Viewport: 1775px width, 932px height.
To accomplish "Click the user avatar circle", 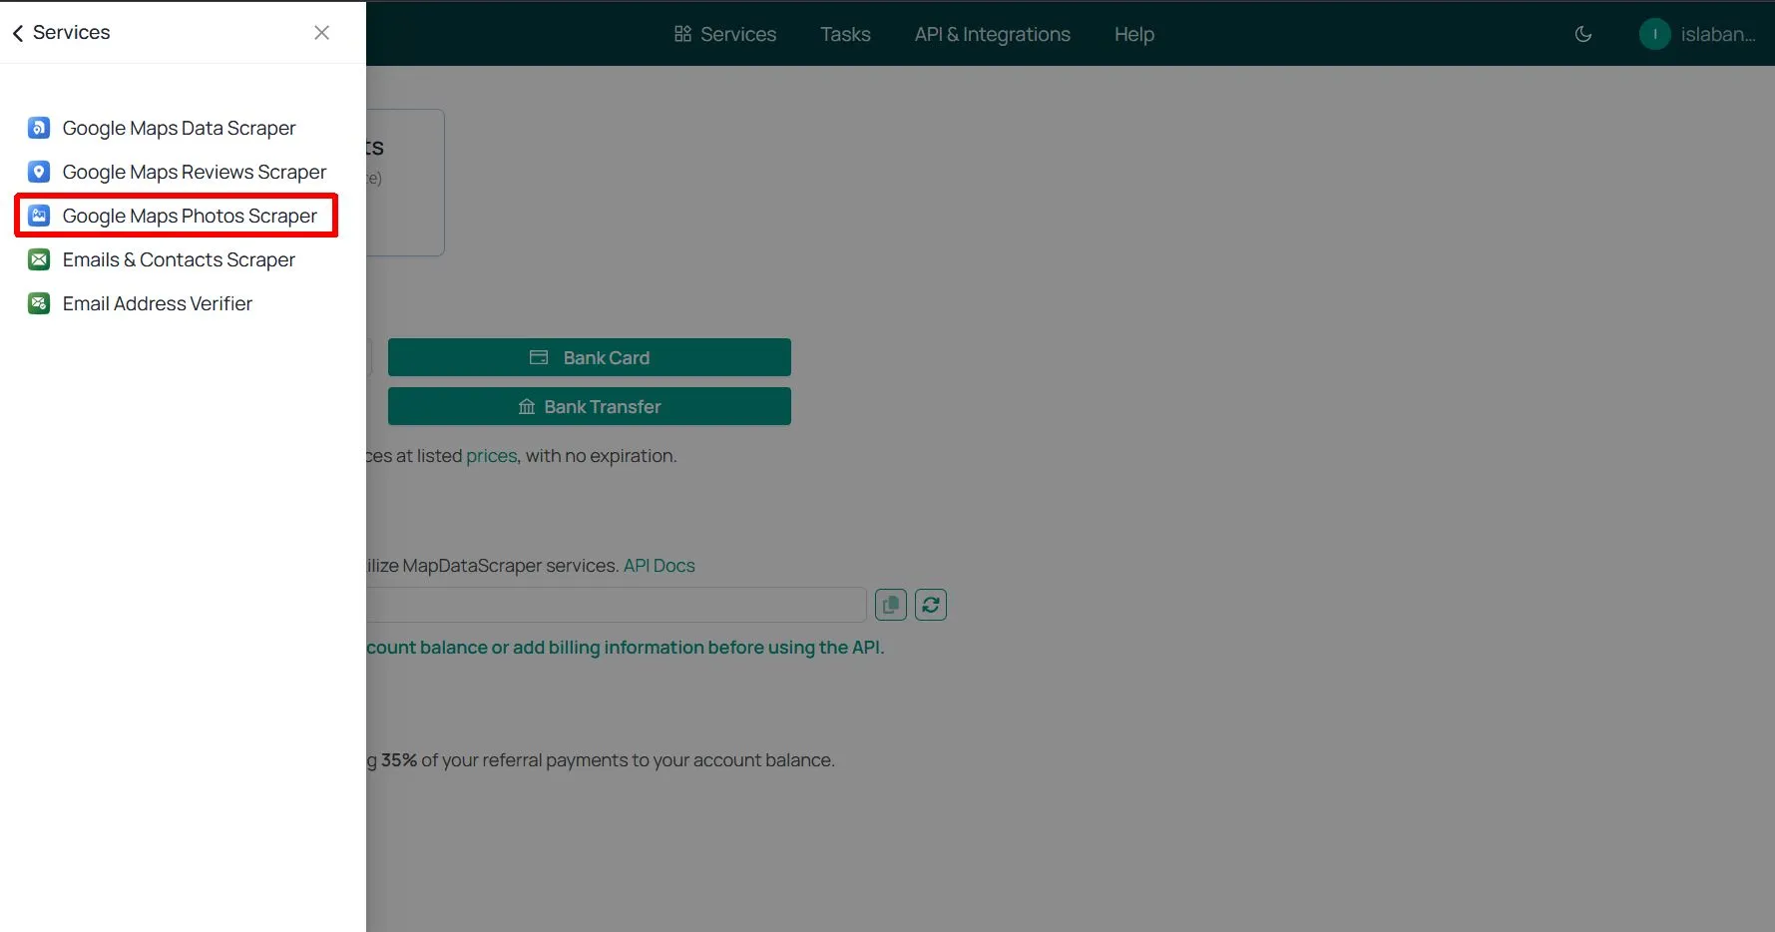I will 1655,34.
